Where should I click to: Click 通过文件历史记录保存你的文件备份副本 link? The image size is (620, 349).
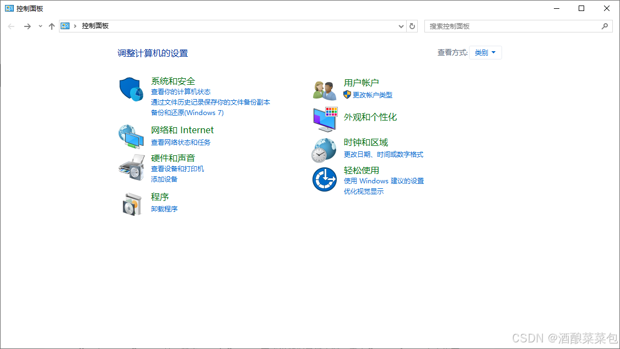click(x=211, y=102)
